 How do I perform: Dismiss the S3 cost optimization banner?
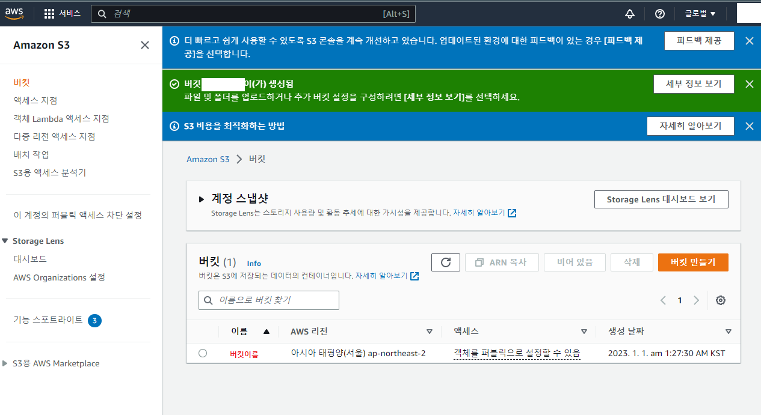tap(749, 126)
